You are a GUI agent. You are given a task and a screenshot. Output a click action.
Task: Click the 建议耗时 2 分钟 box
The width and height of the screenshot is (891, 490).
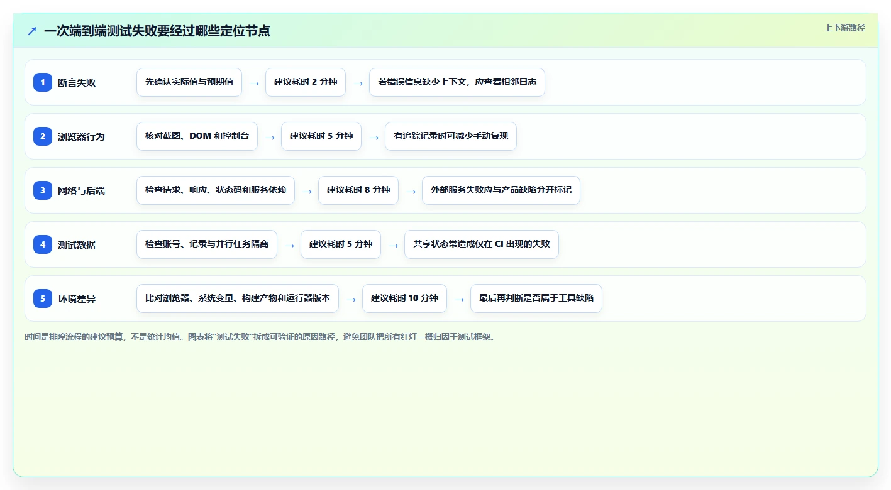coord(306,82)
